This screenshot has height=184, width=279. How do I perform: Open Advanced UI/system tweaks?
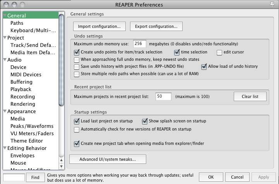click(x=108, y=159)
